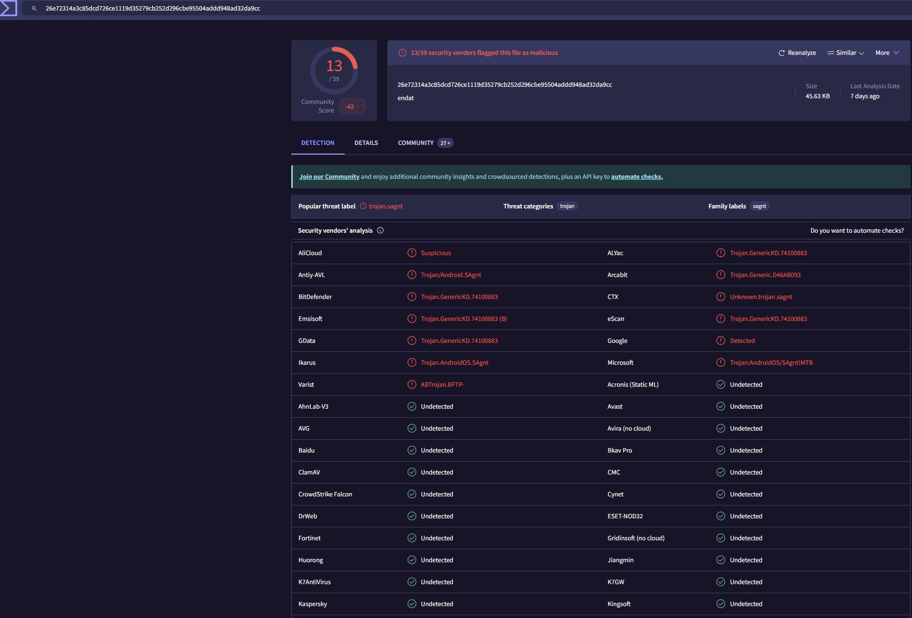
Task: Select the sagnt family label tag
Action: click(x=759, y=206)
